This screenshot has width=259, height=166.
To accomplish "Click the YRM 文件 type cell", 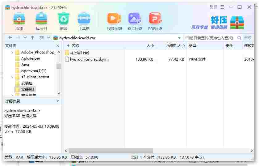I will (x=197, y=59).
